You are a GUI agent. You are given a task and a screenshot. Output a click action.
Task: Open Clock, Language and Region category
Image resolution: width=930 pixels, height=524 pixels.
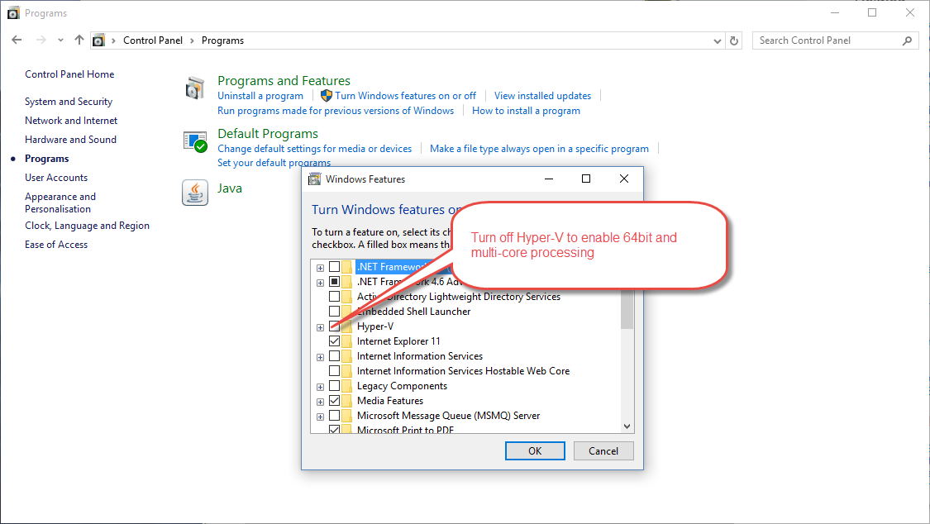click(x=87, y=226)
